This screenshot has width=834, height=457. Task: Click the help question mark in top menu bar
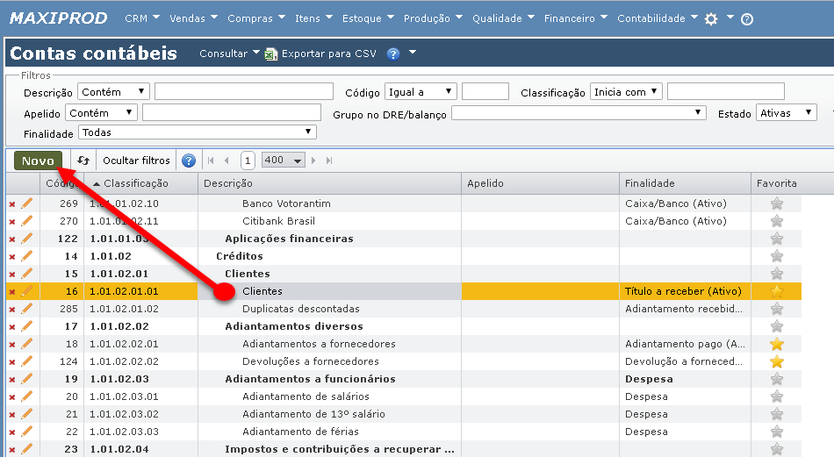click(x=747, y=18)
